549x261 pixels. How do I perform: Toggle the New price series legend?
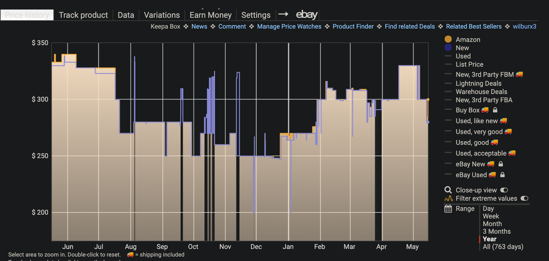pos(457,48)
